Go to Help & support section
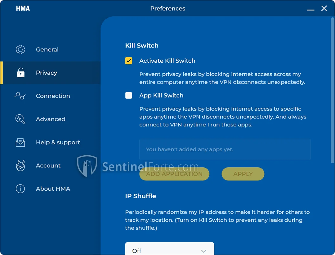Screen dimensions: 335x255 [58, 143]
